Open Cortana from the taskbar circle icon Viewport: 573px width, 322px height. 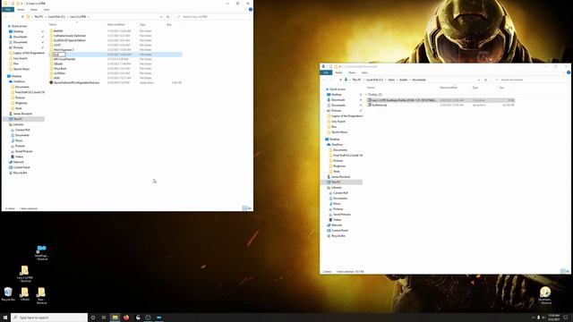(93, 318)
